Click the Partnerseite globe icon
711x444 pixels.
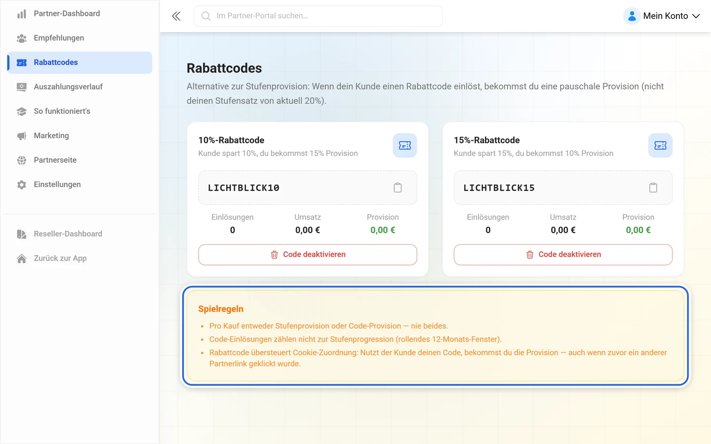tap(22, 160)
